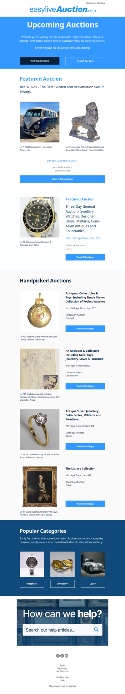125x694 pixels.
Task: Open the X (Twitter) social icon
Action: tap(62, 656)
